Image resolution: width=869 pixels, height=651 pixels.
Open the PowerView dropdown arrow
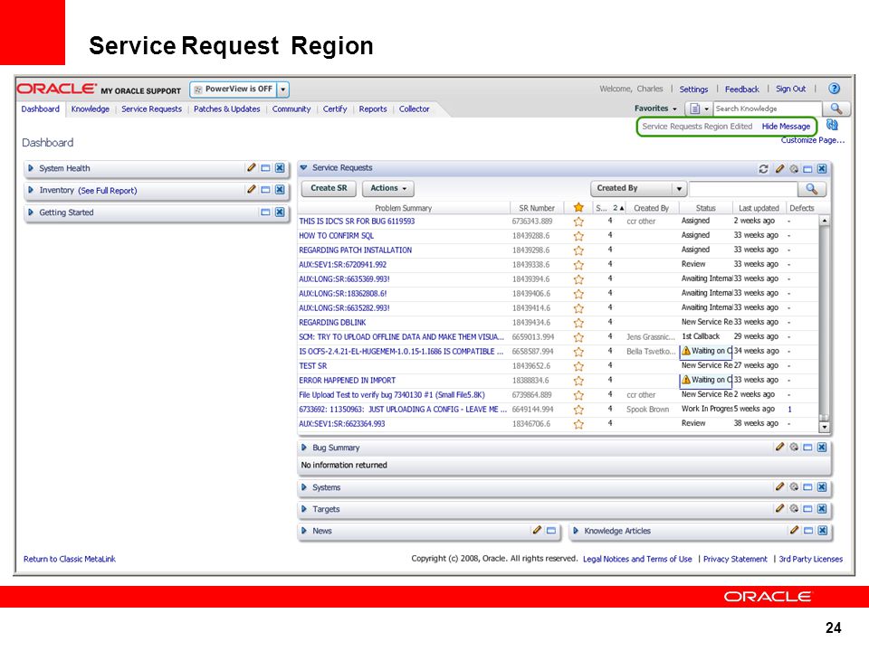(x=283, y=90)
